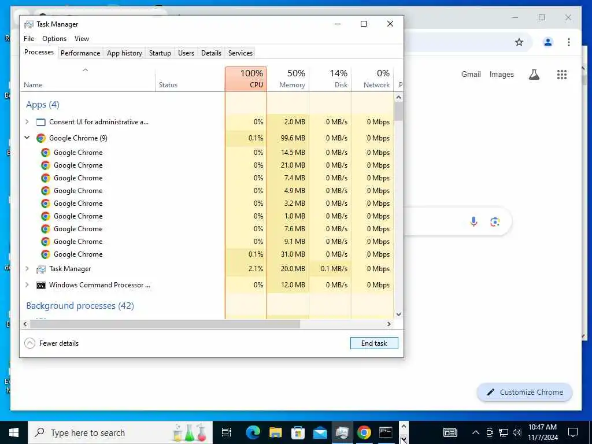Select the Apps (4) group heading
Viewport: 592px width, 444px height.
coord(43,105)
